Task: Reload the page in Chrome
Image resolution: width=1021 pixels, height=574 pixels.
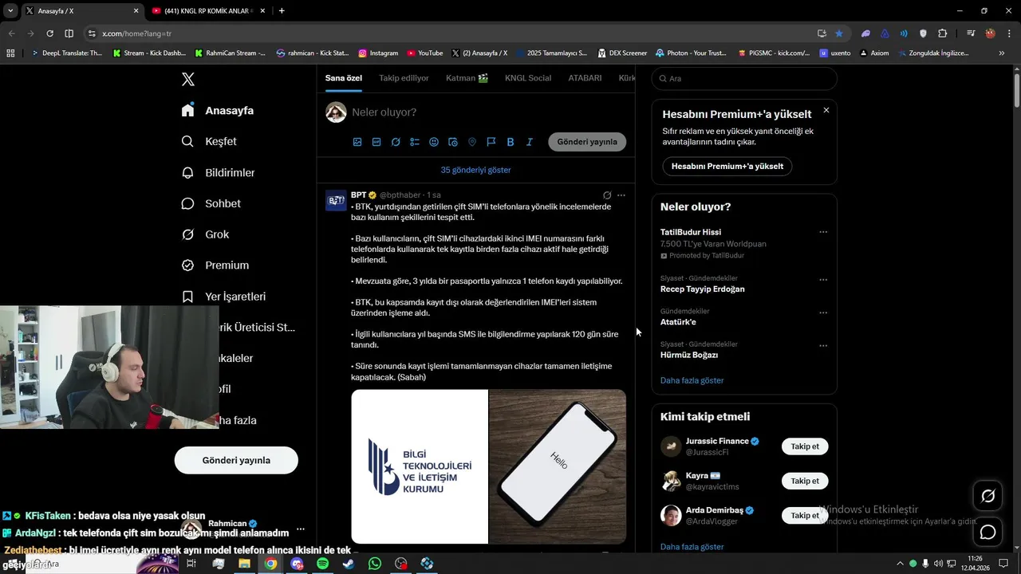Action: pos(49,33)
